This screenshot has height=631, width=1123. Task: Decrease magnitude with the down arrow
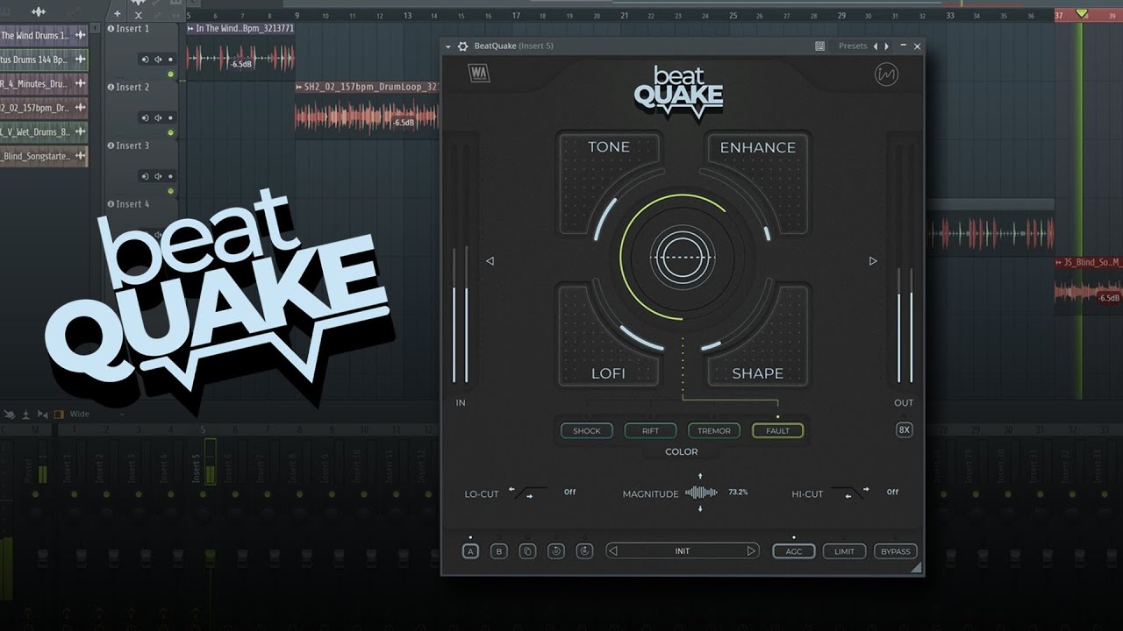(700, 509)
